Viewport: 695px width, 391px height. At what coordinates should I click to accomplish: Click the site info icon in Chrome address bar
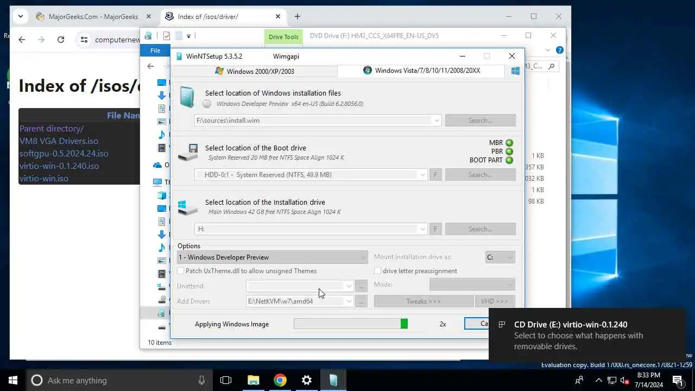pyautogui.click(x=84, y=40)
